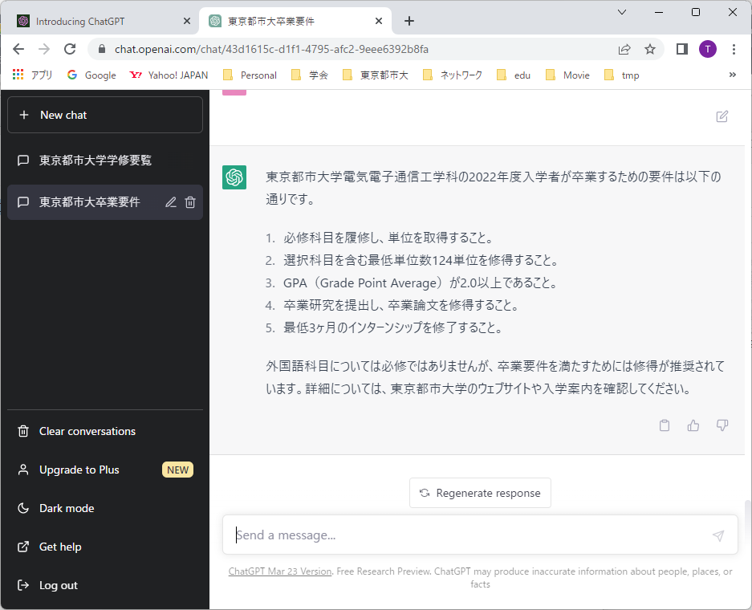Rename conversation with pencil icon

point(171,202)
